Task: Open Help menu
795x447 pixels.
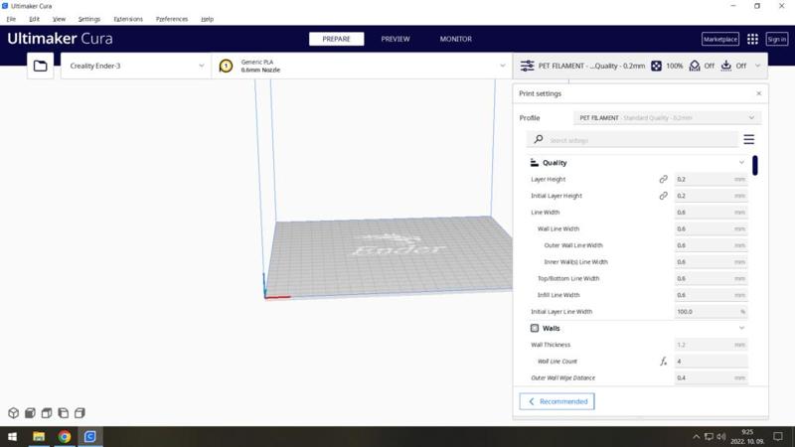Action: tap(207, 19)
